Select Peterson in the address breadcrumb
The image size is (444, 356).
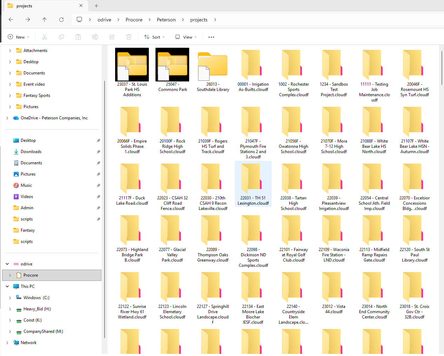pos(166,20)
